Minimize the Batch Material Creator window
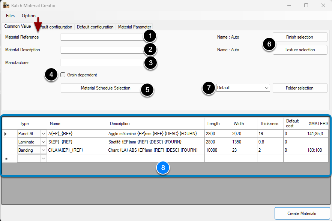 click(x=289, y=5)
